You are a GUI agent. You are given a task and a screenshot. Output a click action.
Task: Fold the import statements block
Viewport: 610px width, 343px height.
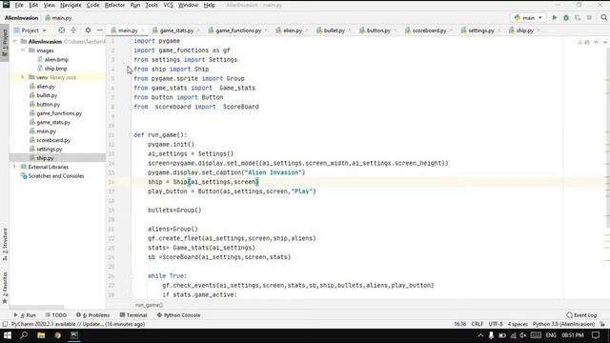(x=132, y=41)
